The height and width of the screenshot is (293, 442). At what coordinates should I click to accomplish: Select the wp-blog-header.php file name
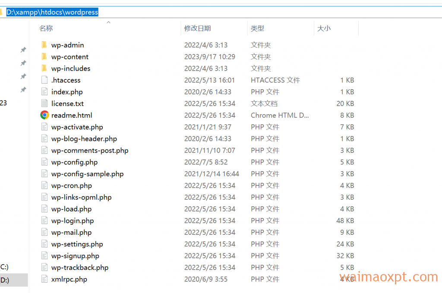(x=84, y=139)
